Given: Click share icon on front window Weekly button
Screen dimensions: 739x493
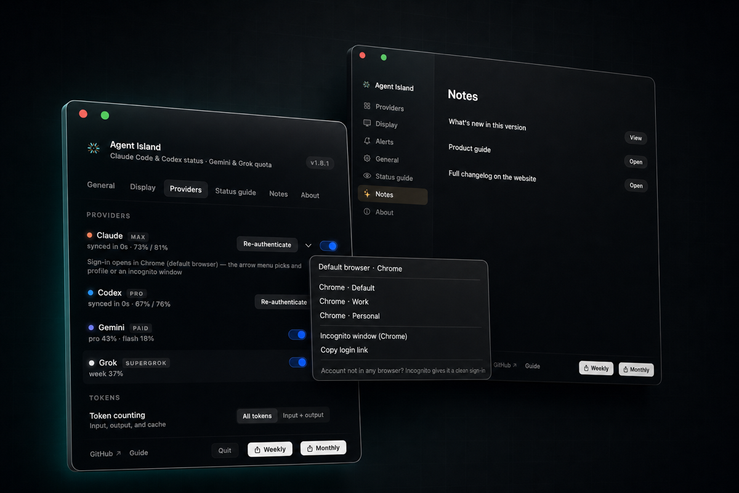Looking at the screenshot, I should click(257, 449).
